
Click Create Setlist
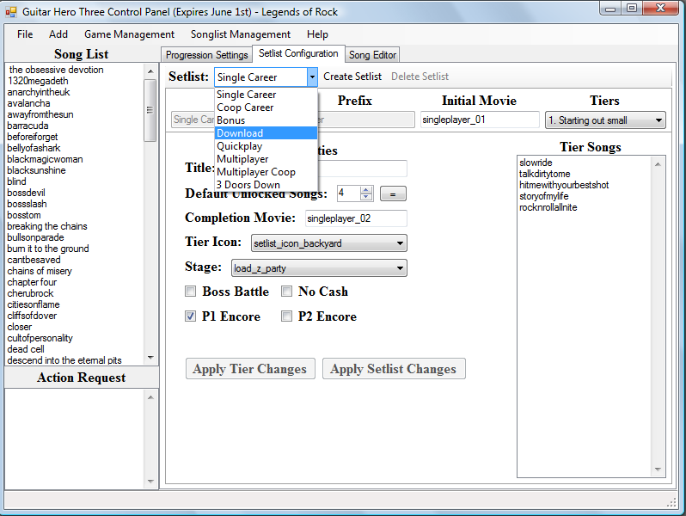[352, 77]
